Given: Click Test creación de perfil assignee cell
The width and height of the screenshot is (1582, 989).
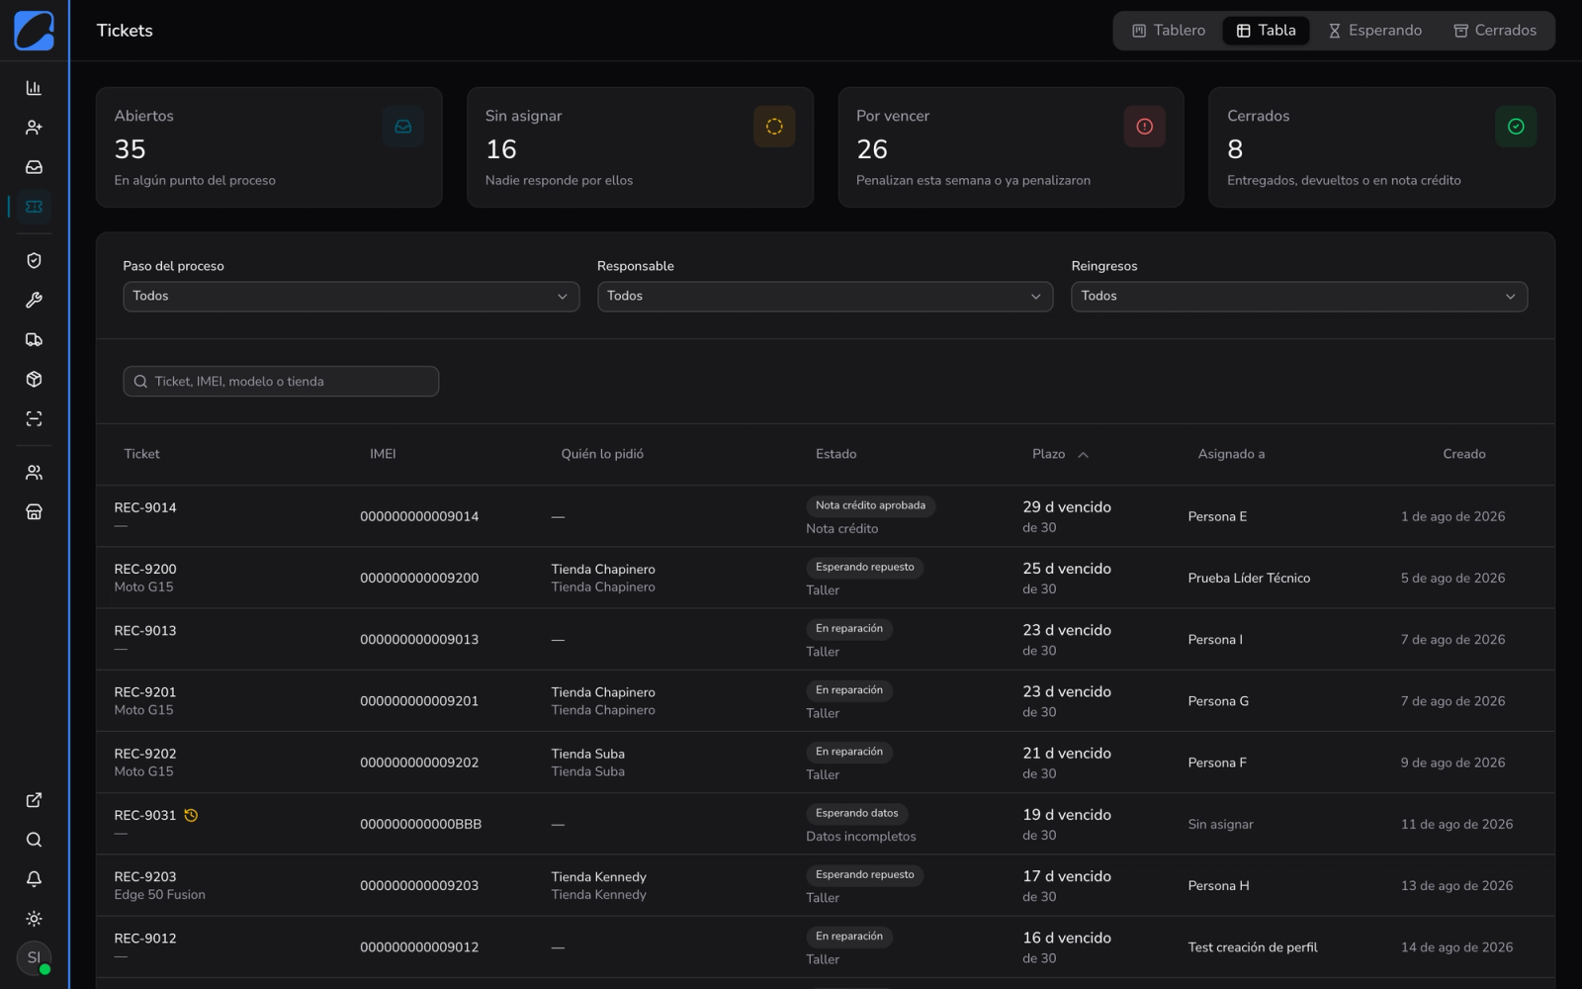Looking at the screenshot, I should tap(1253, 947).
